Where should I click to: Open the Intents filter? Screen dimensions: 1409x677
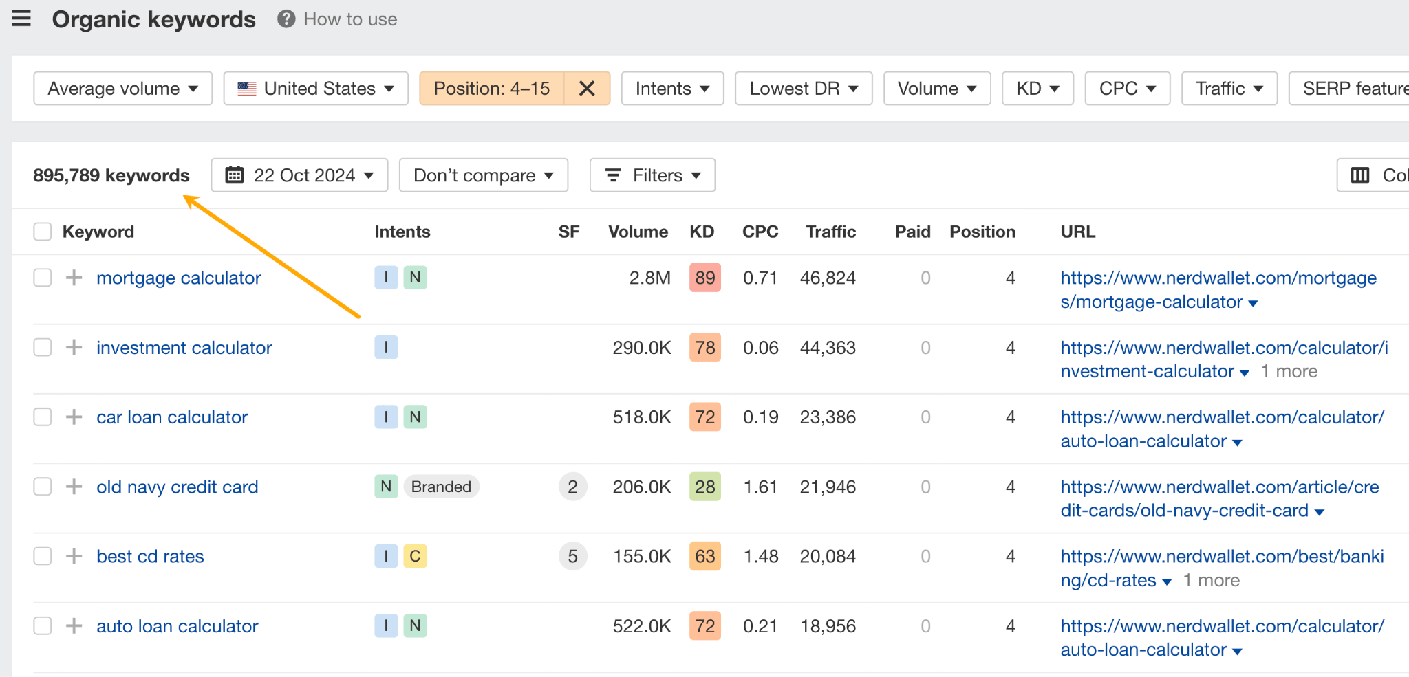point(672,88)
